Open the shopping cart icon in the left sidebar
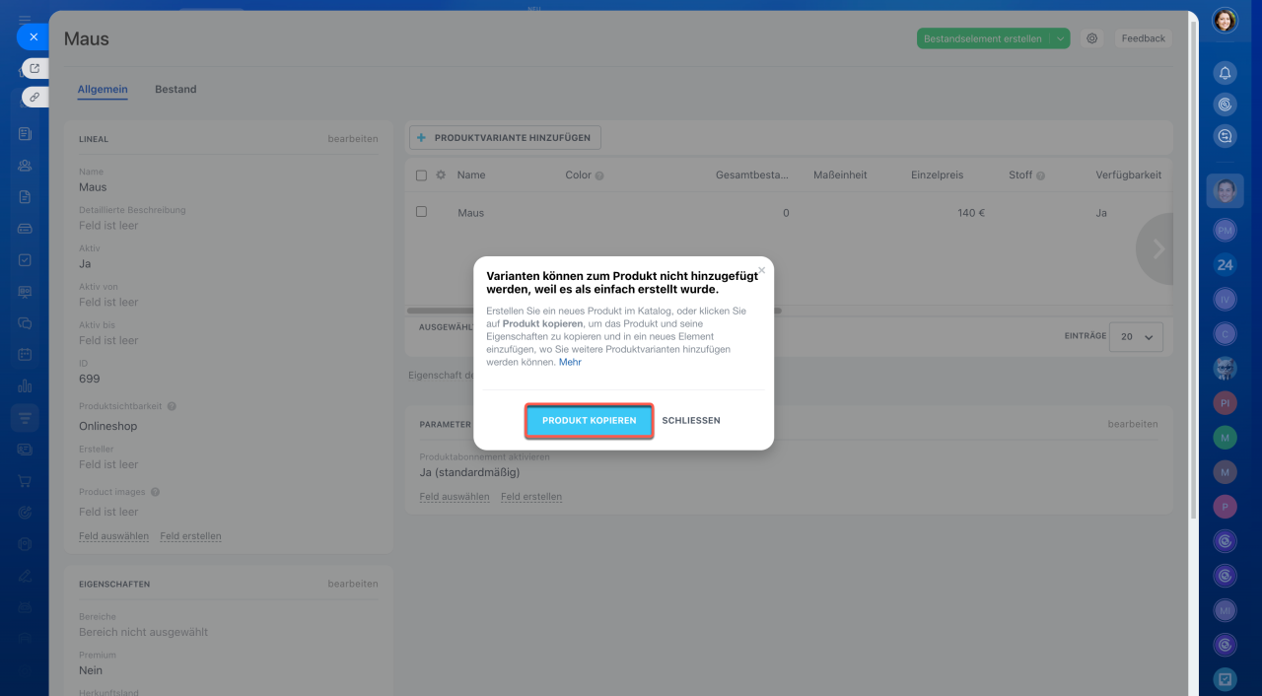 coord(25,481)
